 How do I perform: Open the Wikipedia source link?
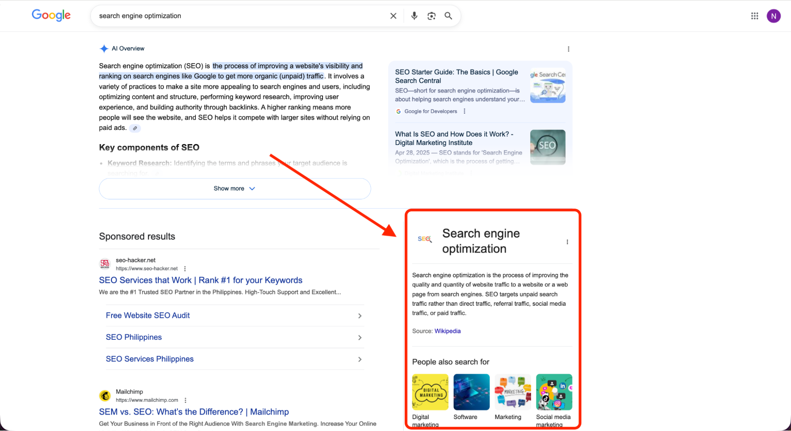pyautogui.click(x=448, y=331)
